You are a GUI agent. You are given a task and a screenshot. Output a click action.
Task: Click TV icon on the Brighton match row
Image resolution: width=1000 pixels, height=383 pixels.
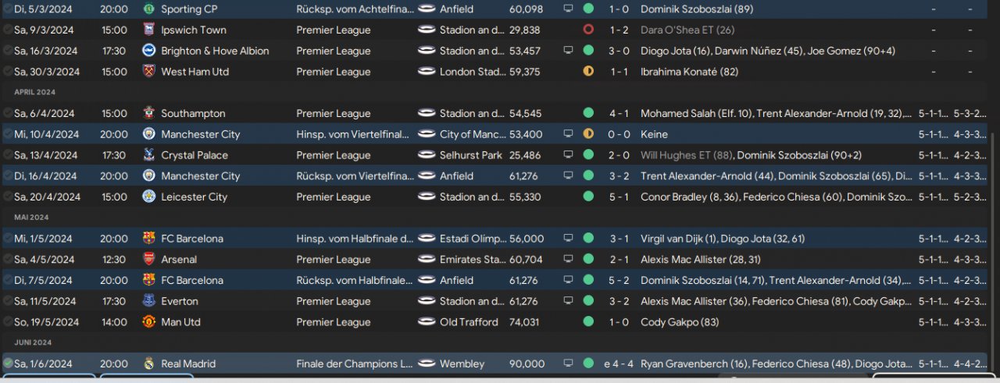coord(568,51)
